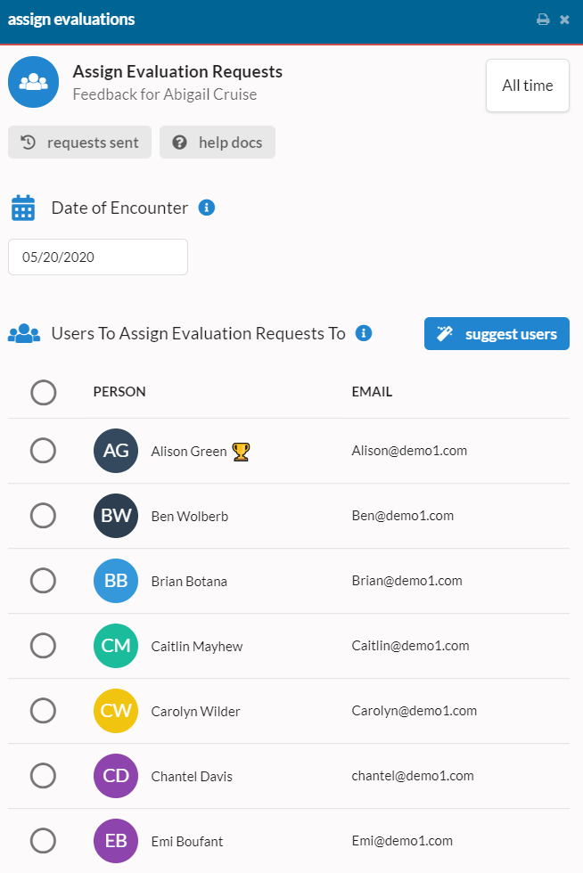Click the calendar icon beside Date of Encounter
This screenshot has height=873, width=583.
[x=22, y=207]
